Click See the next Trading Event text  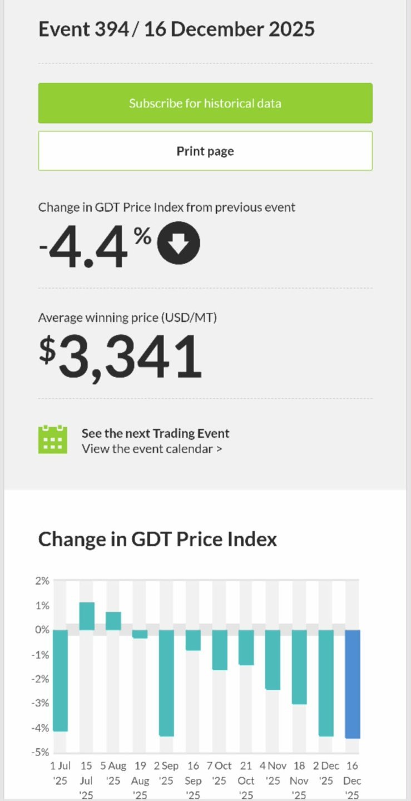pyautogui.click(x=155, y=433)
